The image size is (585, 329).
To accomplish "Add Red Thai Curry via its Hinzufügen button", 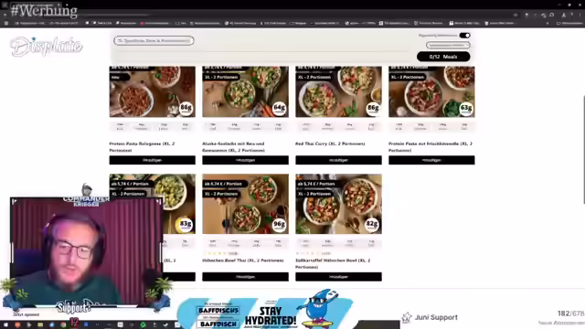I will point(338,160).
